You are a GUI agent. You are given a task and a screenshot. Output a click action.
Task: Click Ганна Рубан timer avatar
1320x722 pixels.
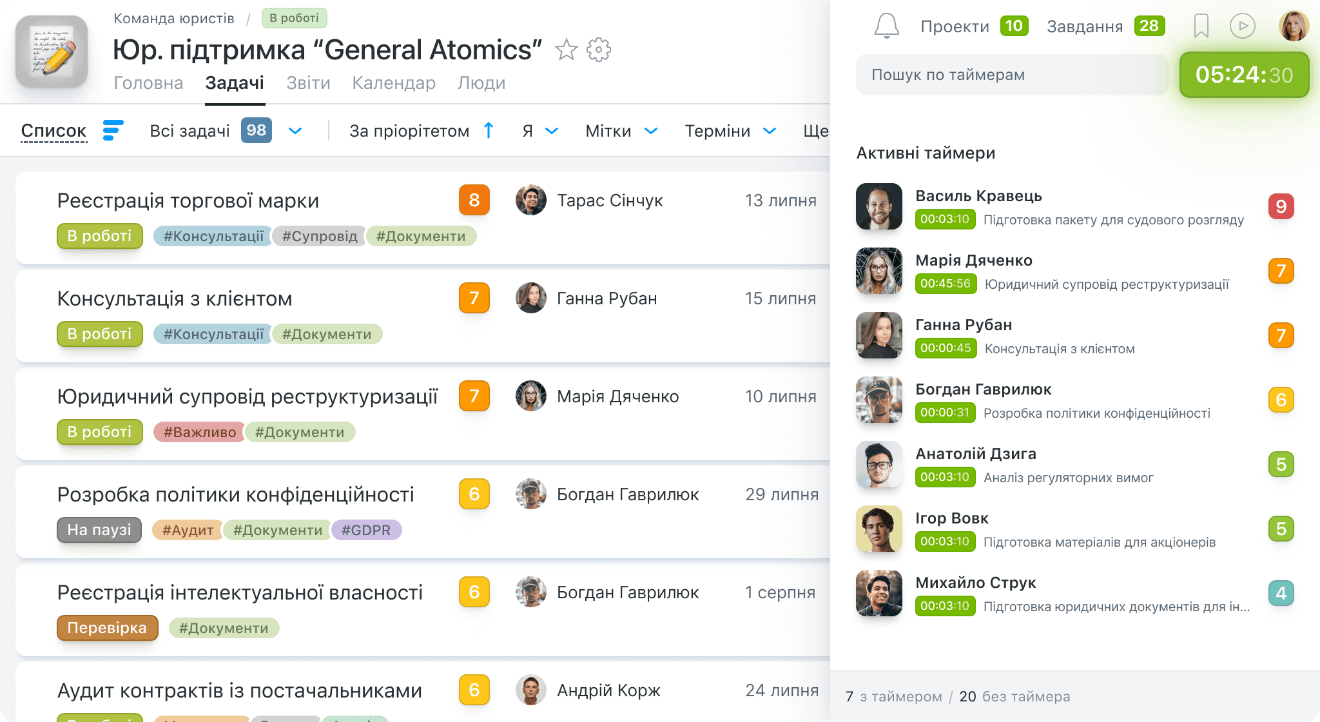tap(879, 335)
